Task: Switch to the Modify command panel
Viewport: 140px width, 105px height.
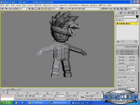Action: click(121, 13)
